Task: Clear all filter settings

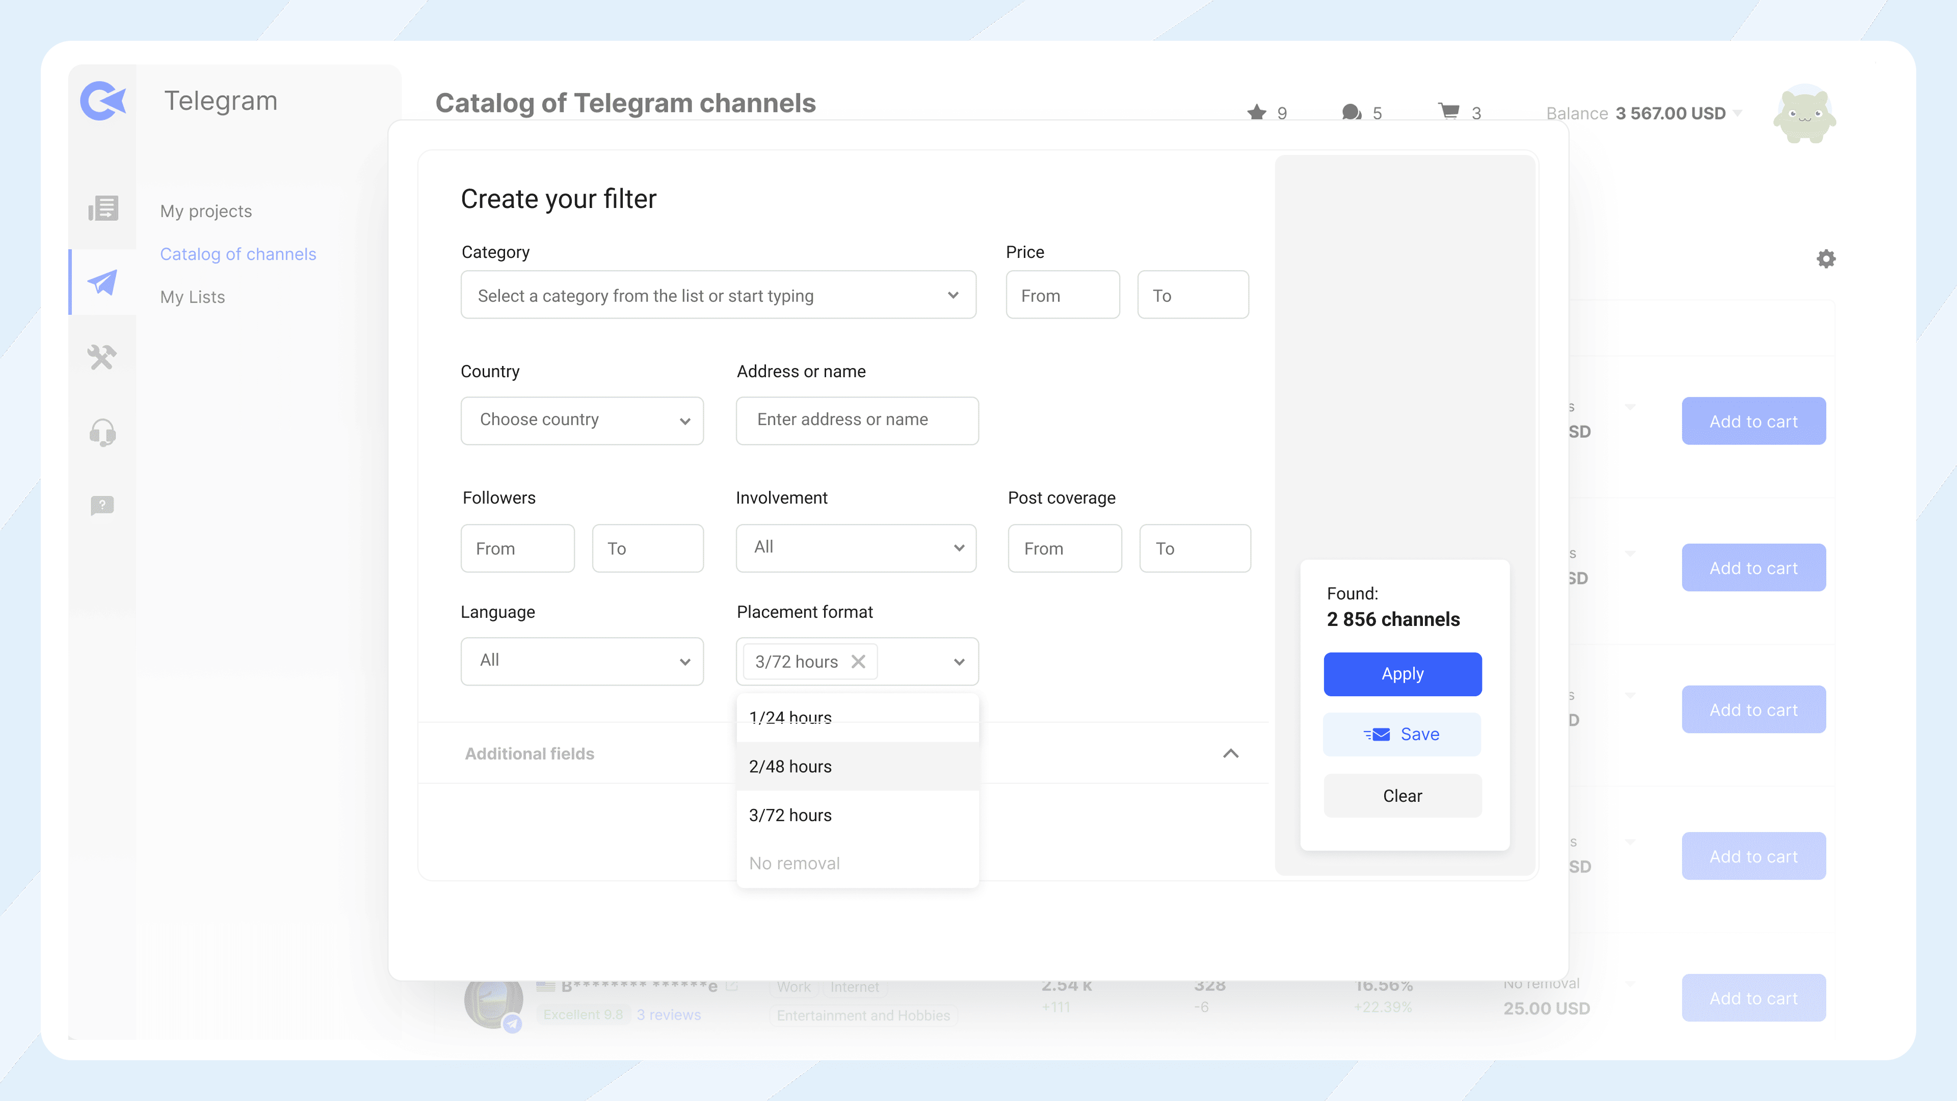Action: (x=1401, y=795)
